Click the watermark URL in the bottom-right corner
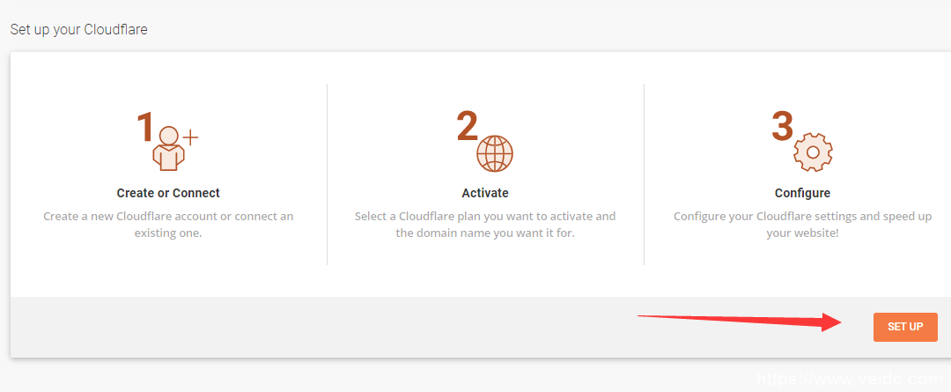 point(850,380)
